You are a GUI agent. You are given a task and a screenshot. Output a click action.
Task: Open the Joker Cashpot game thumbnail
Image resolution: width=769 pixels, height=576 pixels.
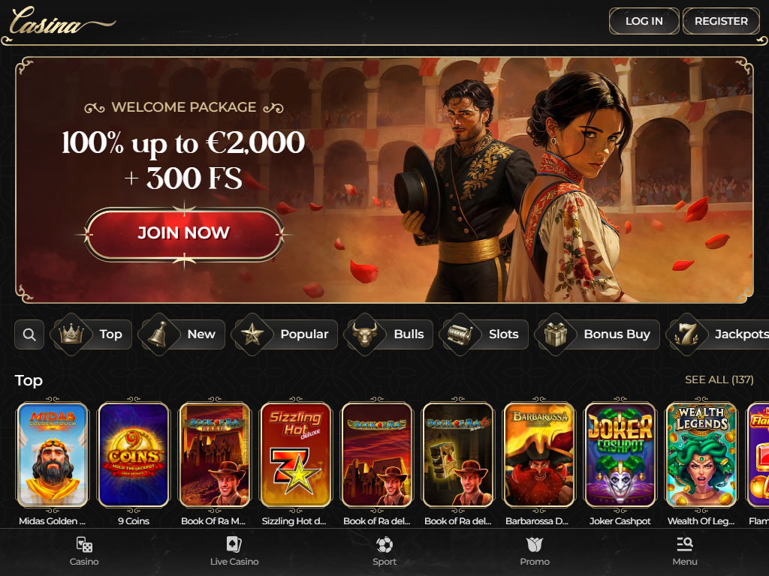point(620,454)
